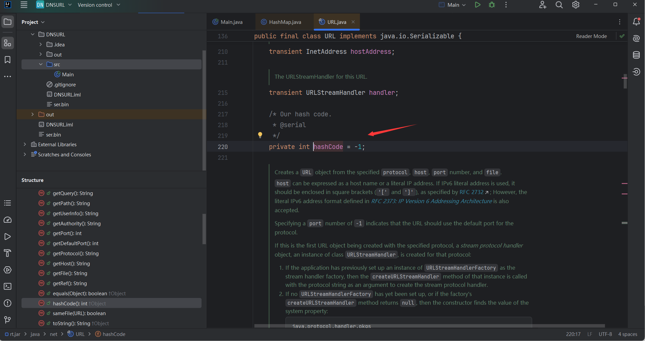Click the yellow lightbulb intention icon
The image size is (645, 341).
click(x=260, y=135)
